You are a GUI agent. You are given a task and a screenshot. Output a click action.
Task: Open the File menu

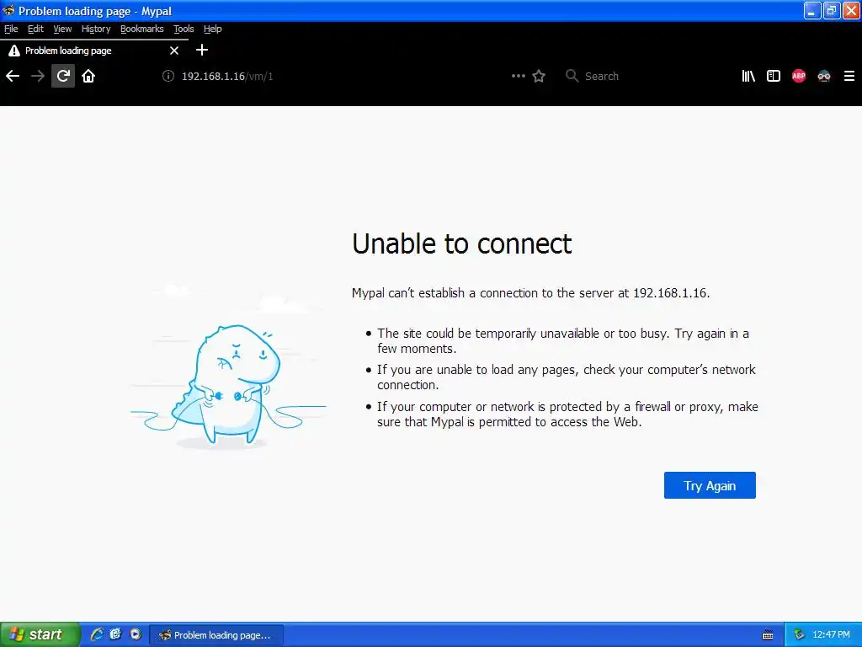click(11, 29)
